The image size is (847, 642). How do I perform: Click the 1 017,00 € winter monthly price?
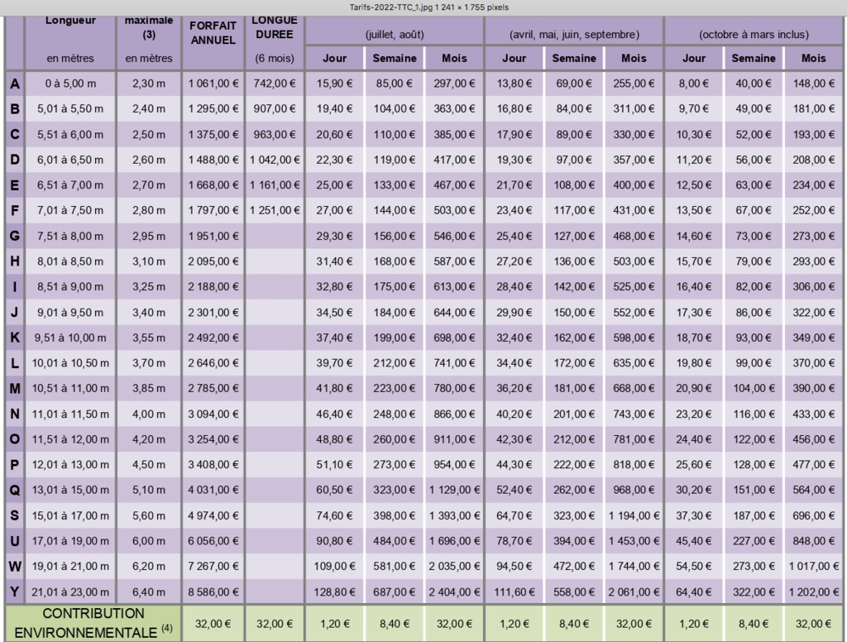814,567
